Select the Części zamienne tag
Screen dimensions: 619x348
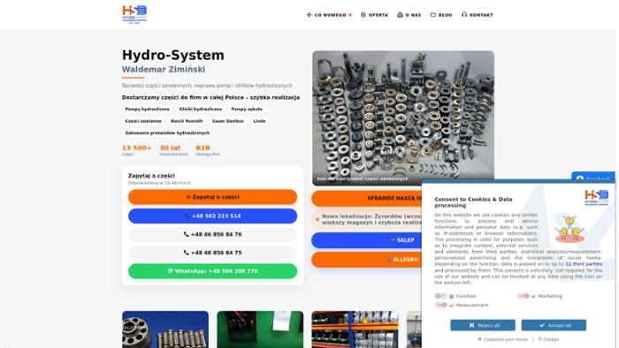pyautogui.click(x=143, y=121)
